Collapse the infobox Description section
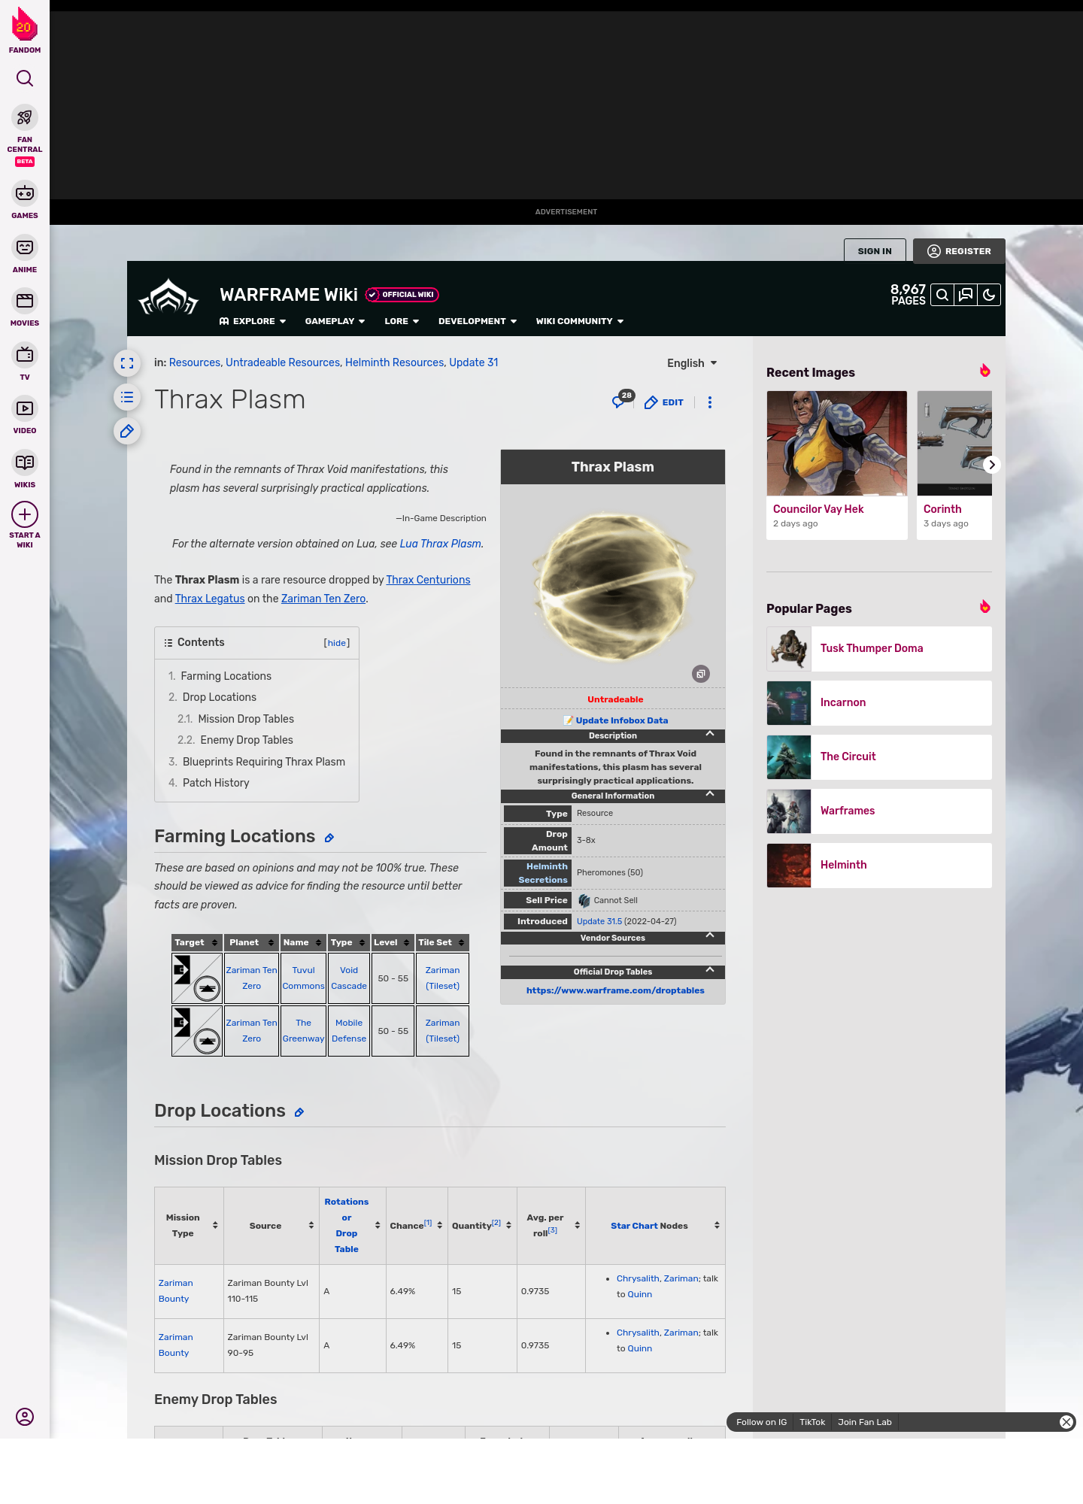 709,735
